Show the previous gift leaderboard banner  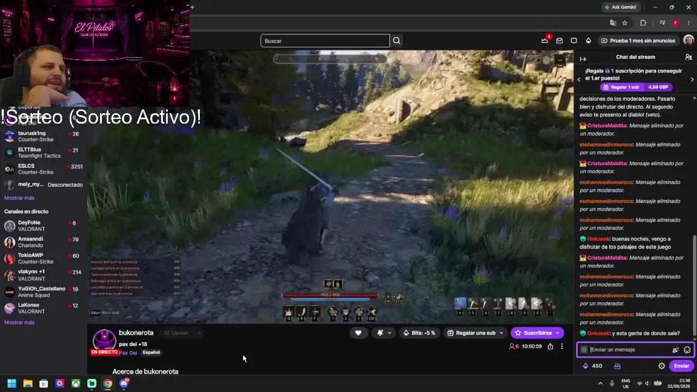[579, 79]
